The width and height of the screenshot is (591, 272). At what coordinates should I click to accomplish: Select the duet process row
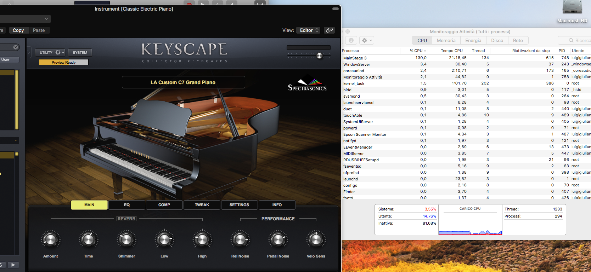(466, 109)
